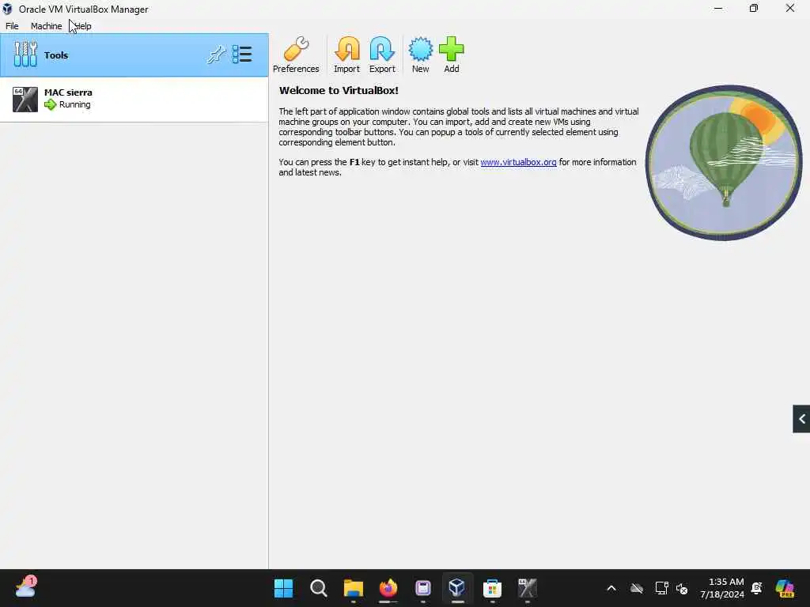
Task: Select the MAC sierra virtual machine
Action: [134, 99]
